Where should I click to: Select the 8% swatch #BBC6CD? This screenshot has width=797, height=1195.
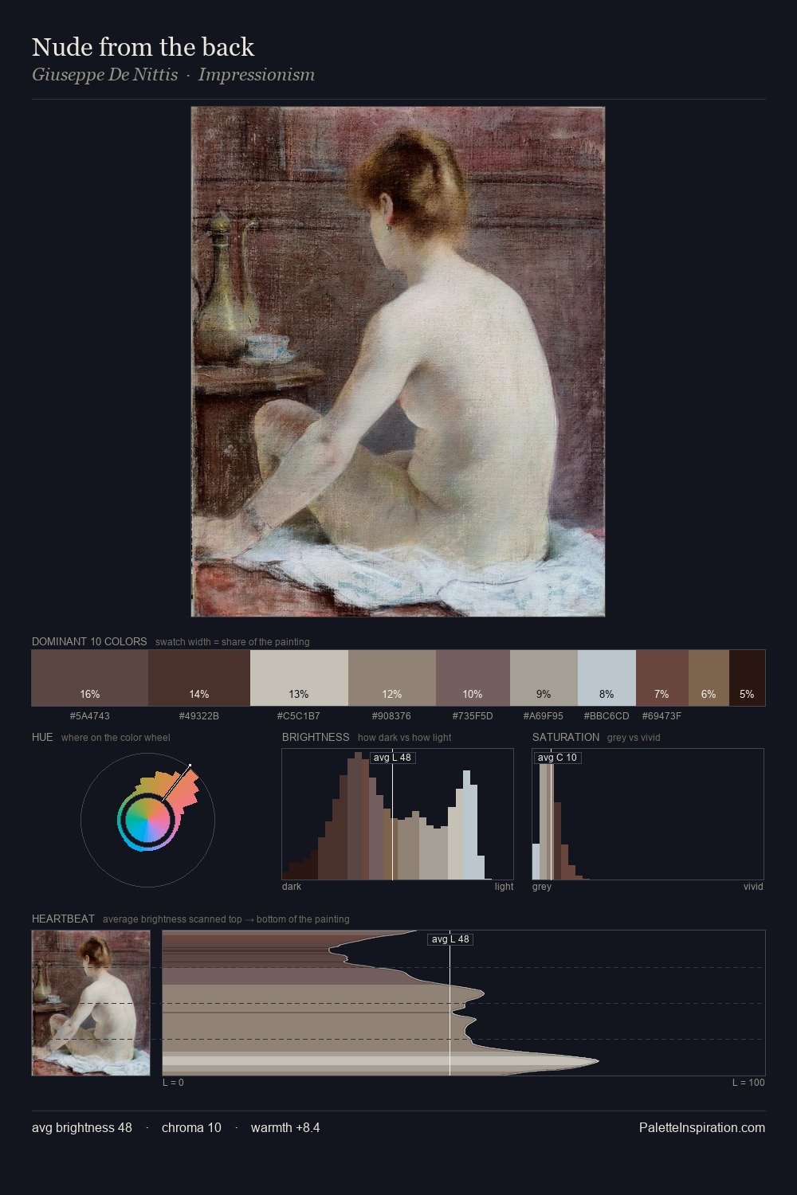click(x=607, y=678)
